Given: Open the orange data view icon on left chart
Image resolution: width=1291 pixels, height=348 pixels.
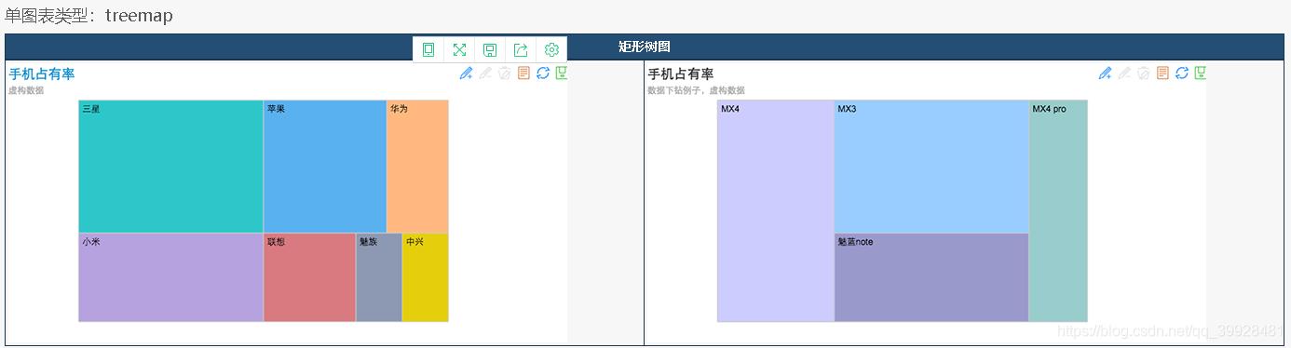Looking at the screenshot, I should (523, 73).
